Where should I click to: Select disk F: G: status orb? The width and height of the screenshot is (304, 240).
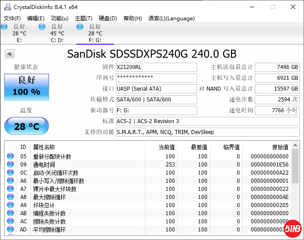point(80,27)
